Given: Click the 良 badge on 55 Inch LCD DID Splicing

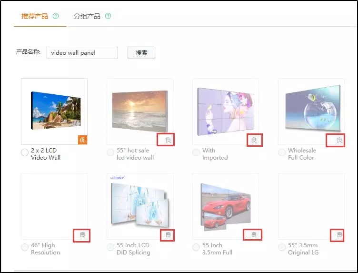Looking at the screenshot, I should [168, 234].
